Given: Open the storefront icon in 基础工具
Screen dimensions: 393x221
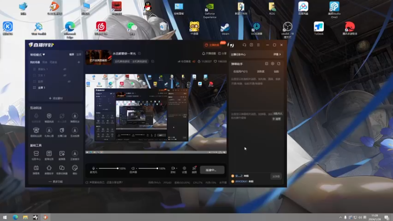Looking at the screenshot, I should point(36,153).
